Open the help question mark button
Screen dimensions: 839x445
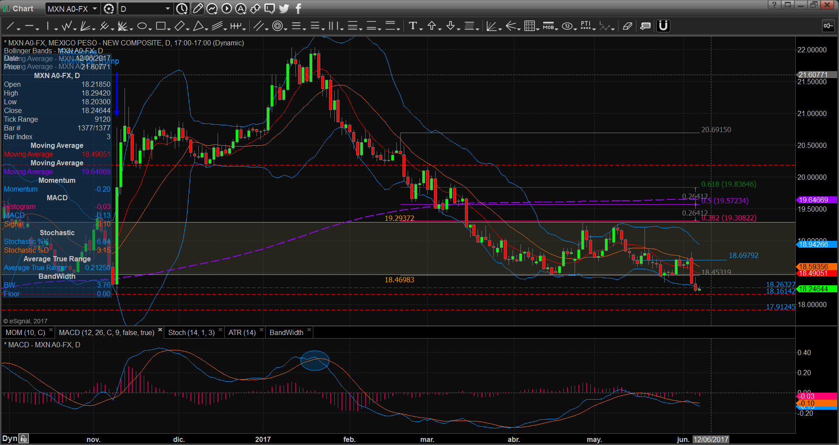coord(774,5)
